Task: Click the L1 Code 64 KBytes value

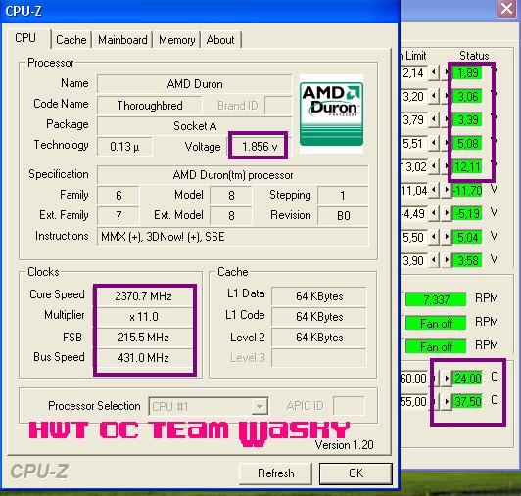Action: pyautogui.click(x=319, y=317)
